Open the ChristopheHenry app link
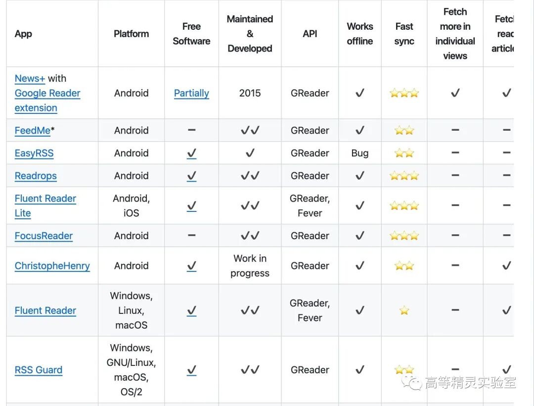Image resolution: width=534 pixels, height=406 pixels. pos(52,266)
